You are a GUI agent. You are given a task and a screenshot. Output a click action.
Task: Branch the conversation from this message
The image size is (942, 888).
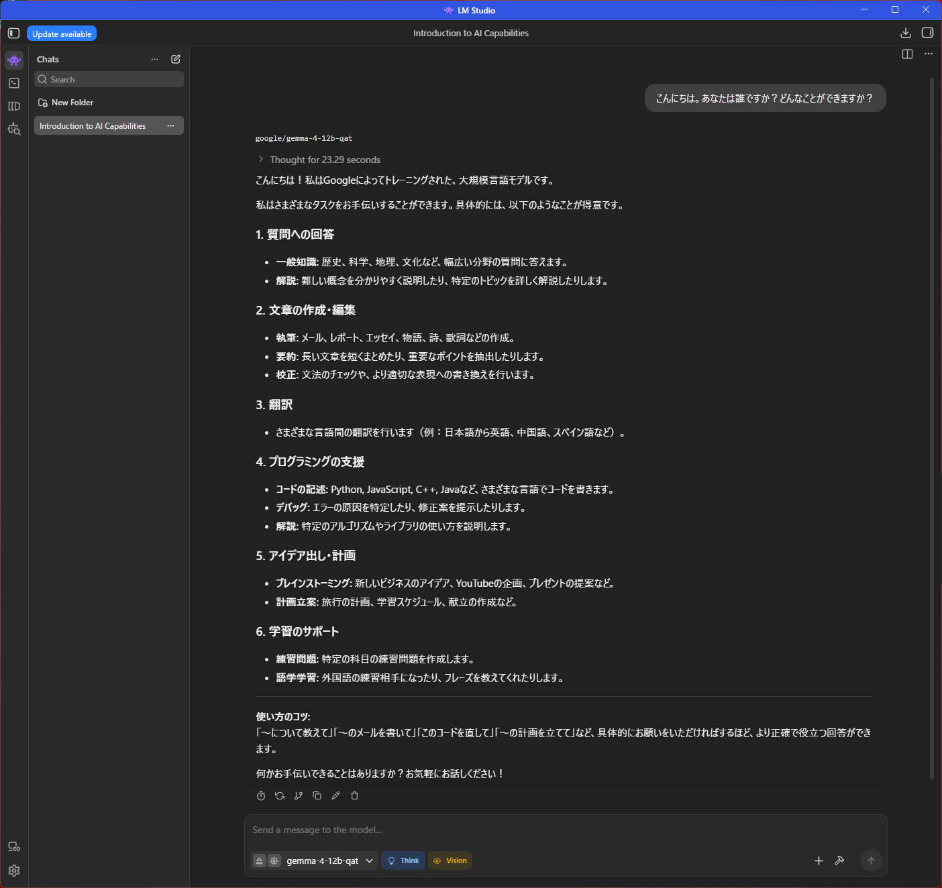pyautogui.click(x=299, y=795)
